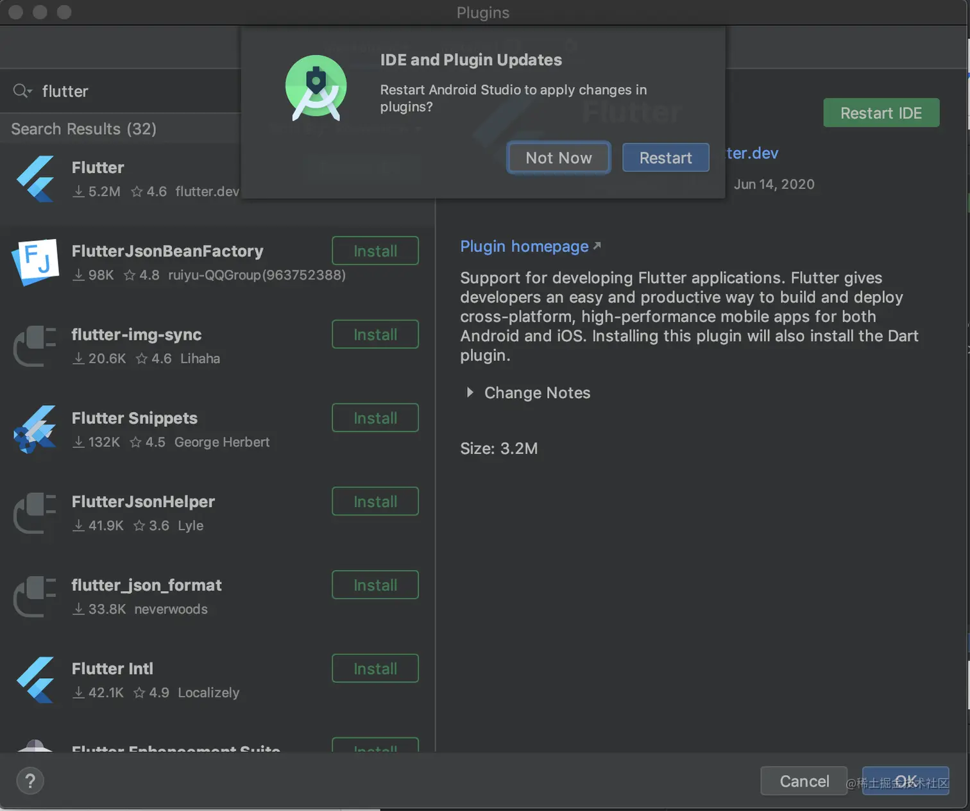This screenshot has height=811, width=970.
Task: Select flutter-img-sync list entry title
Action: [137, 335]
